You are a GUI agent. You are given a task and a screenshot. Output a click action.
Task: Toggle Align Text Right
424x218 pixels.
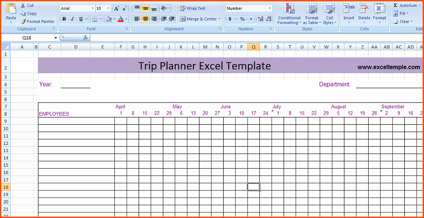[x=154, y=19]
